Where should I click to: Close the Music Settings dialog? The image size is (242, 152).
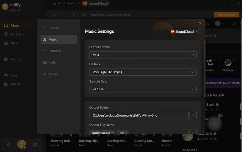point(200,23)
